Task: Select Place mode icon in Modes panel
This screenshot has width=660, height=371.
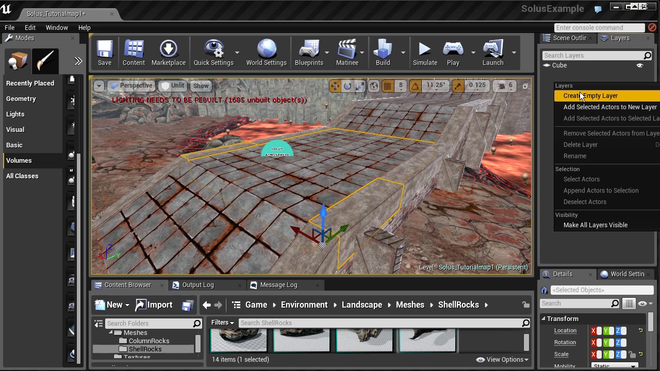Action: click(x=18, y=61)
